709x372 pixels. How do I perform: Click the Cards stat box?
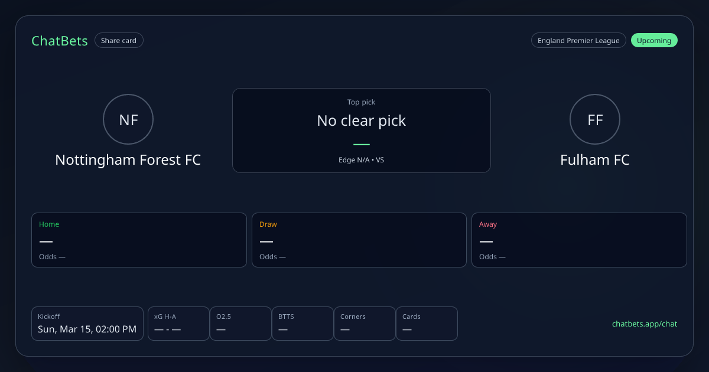tap(427, 324)
